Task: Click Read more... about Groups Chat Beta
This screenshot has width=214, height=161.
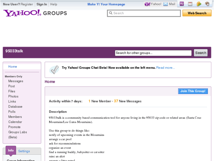Action: point(165,68)
